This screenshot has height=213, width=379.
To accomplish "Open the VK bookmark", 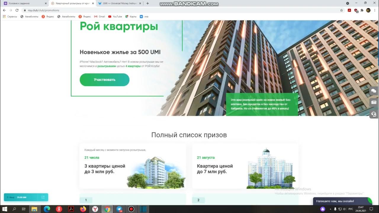I will [144, 17].
